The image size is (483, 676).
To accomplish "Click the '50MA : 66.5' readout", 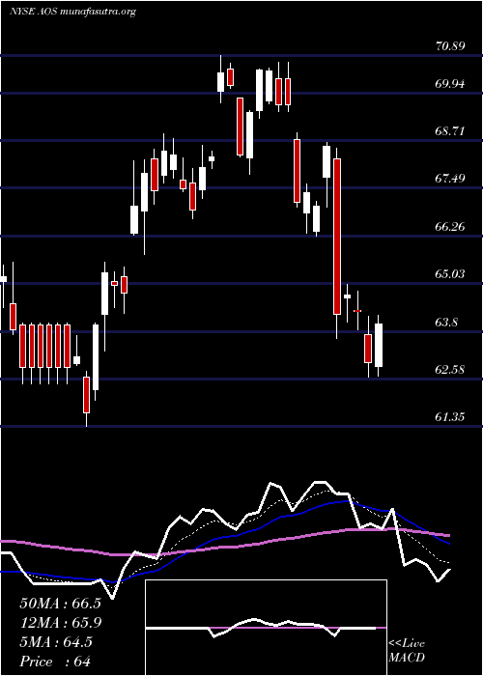I will point(60,604).
